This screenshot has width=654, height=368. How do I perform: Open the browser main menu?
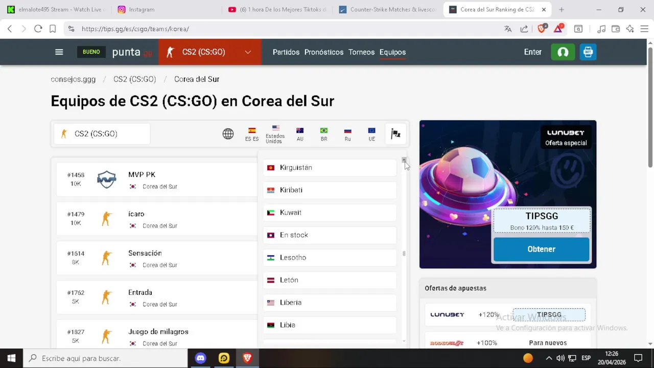click(644, 29)
